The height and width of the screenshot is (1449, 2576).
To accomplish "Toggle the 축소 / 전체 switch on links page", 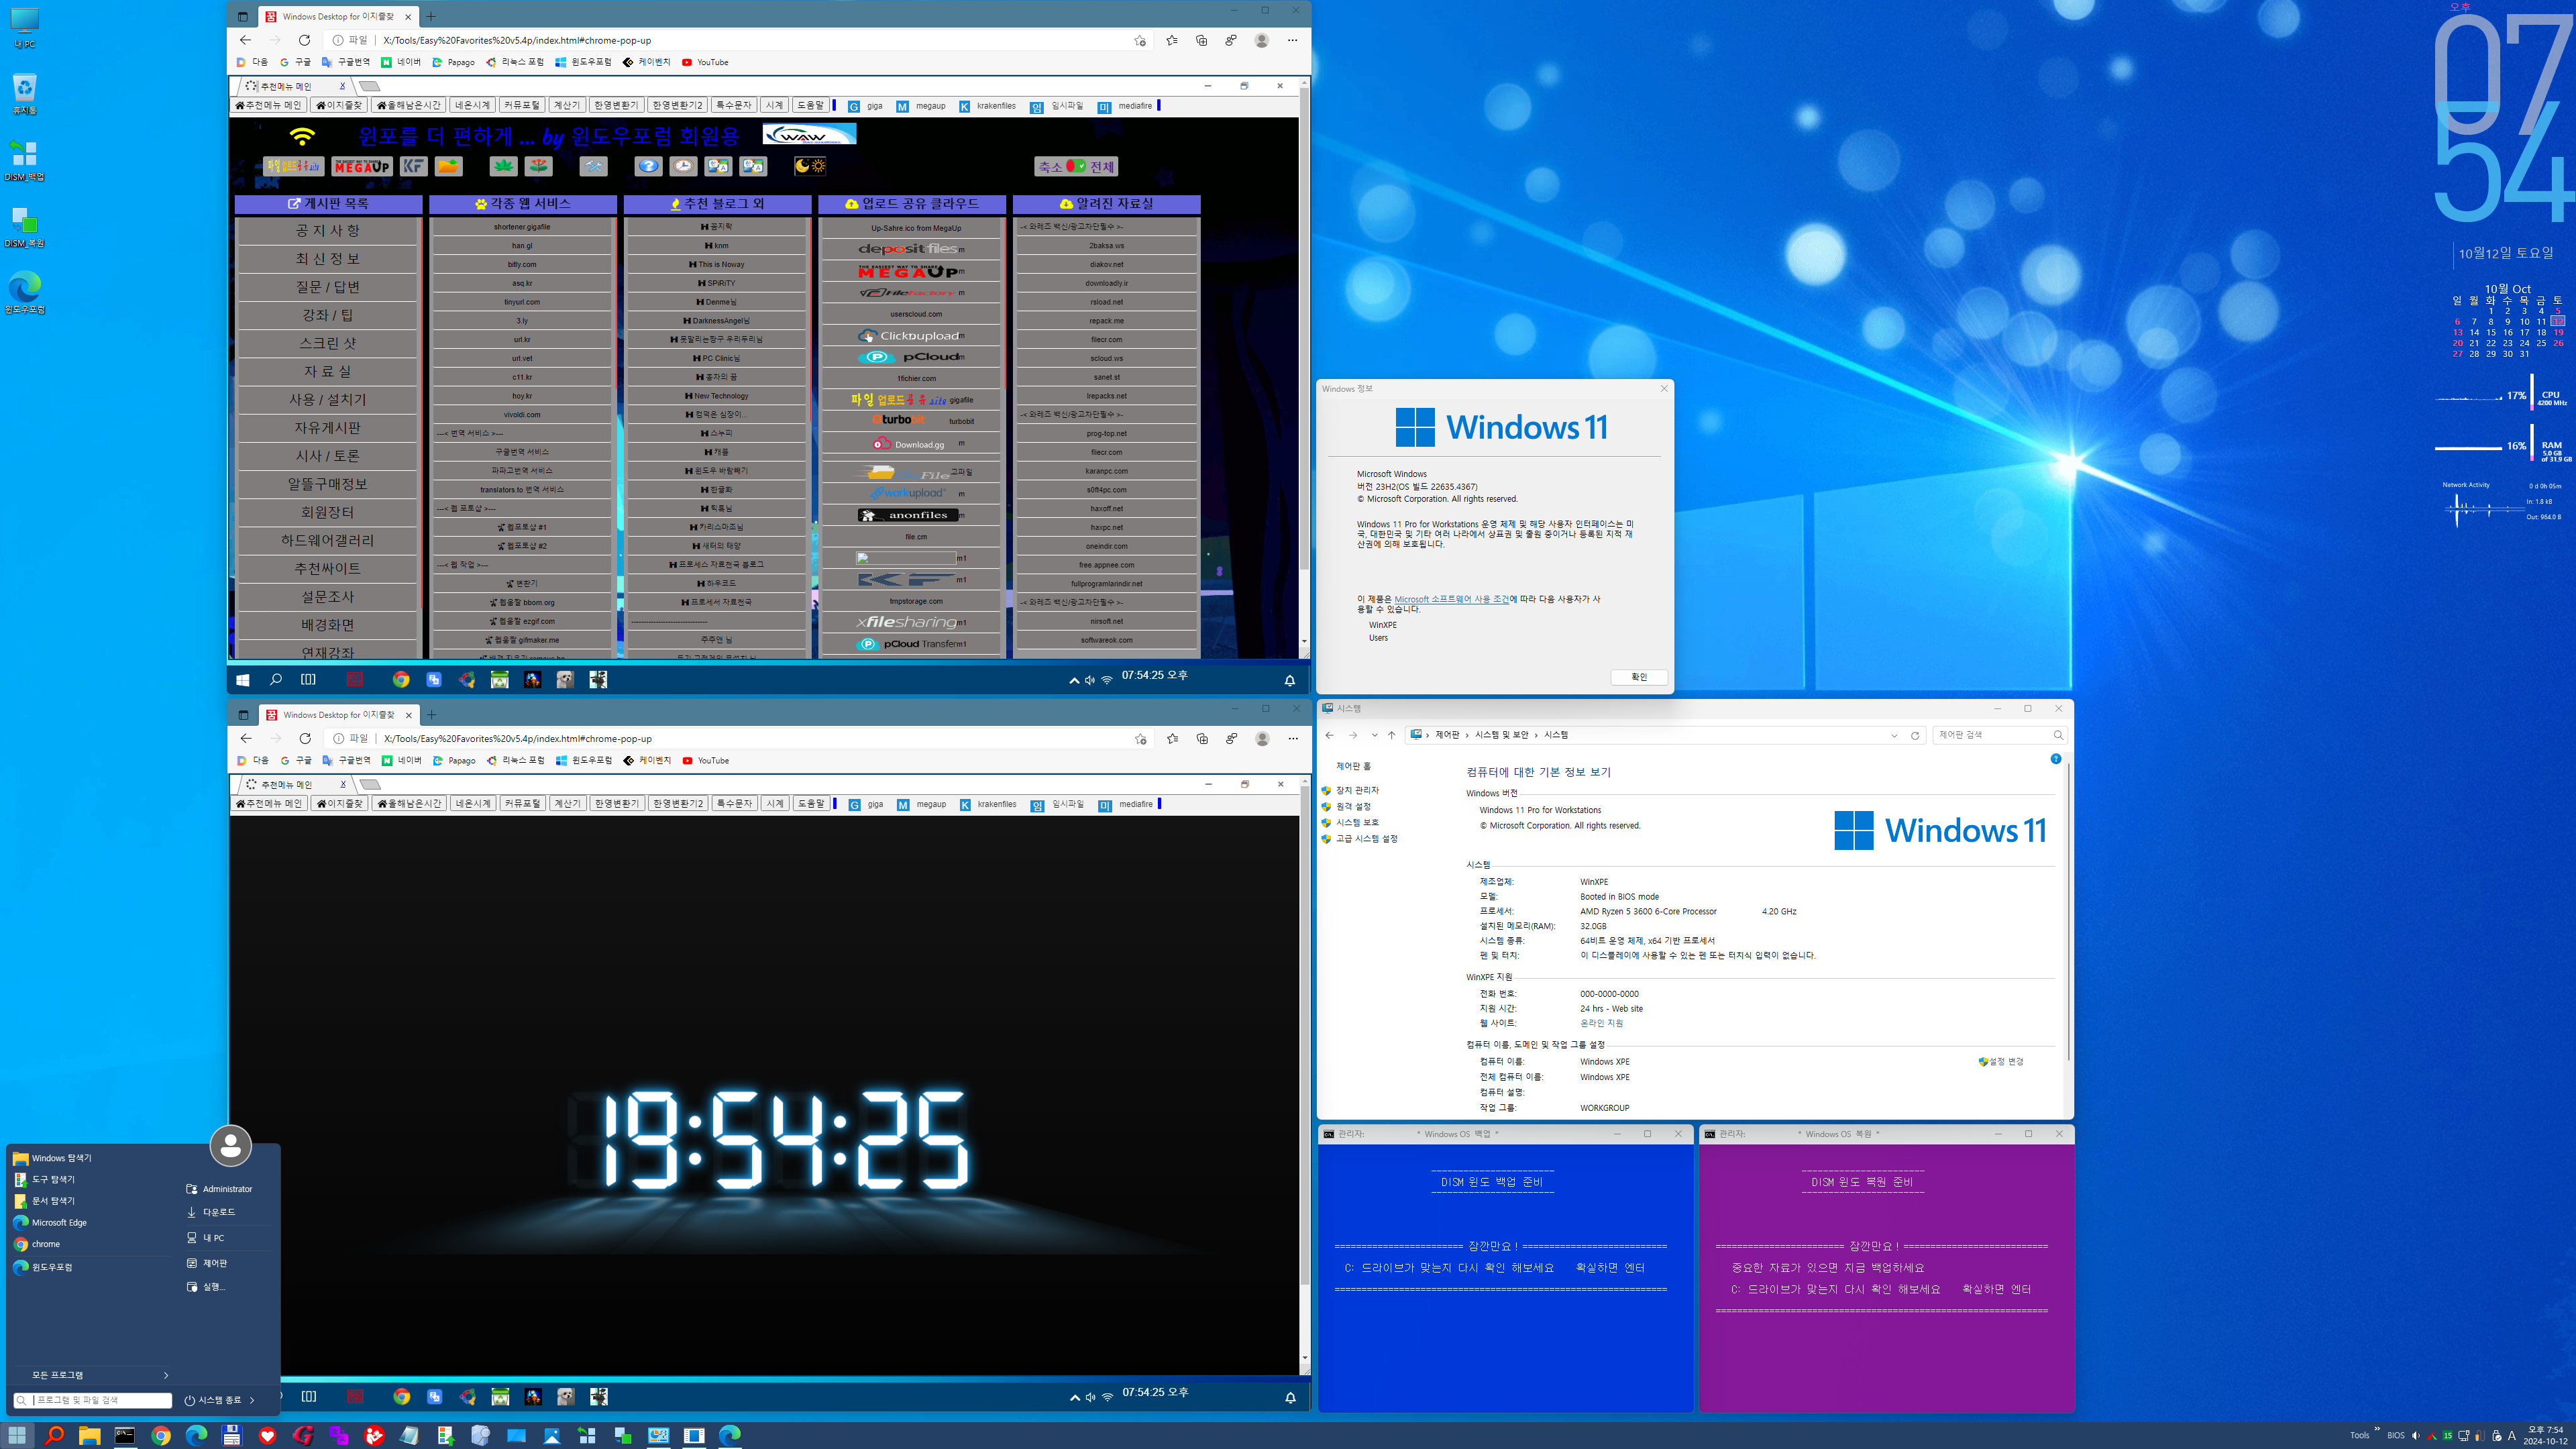I will (x=1076, y=166).
